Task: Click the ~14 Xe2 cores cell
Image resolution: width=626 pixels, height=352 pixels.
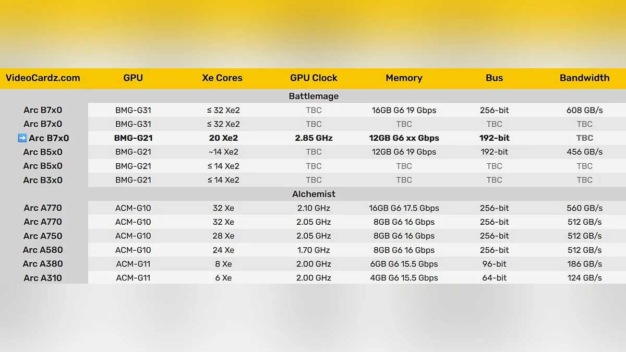Action: click(223, 152)
